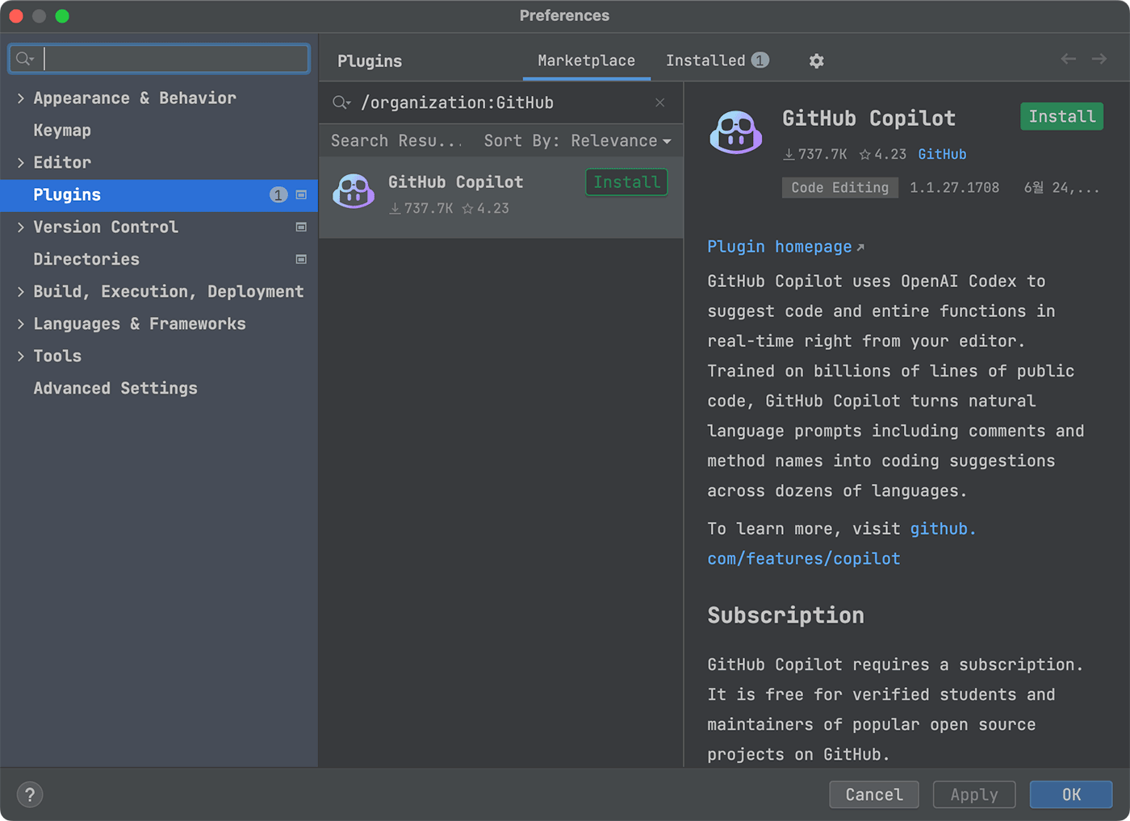Screen dimensions: 1130x821
Task: Expand Languages & Frameworks section
Action: (x=21, y=324)
